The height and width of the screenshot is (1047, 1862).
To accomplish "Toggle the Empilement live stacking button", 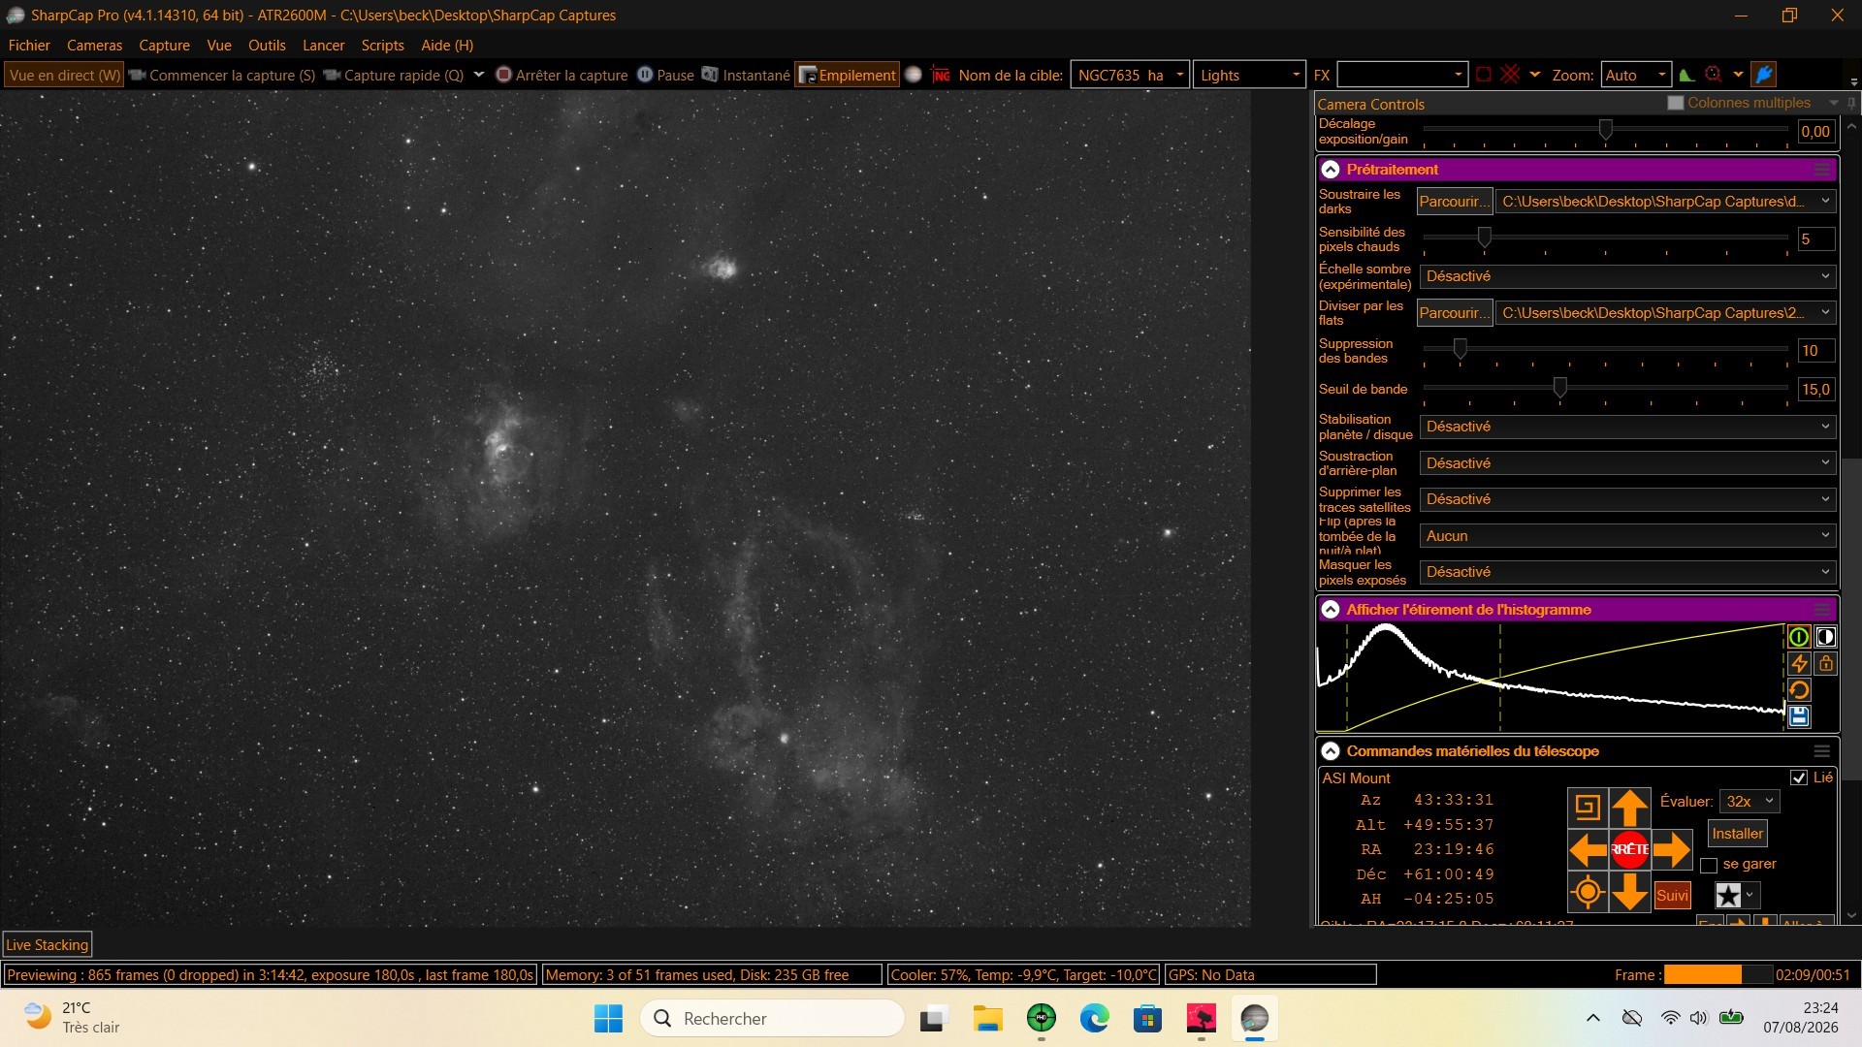I will (x=848, y=75).
